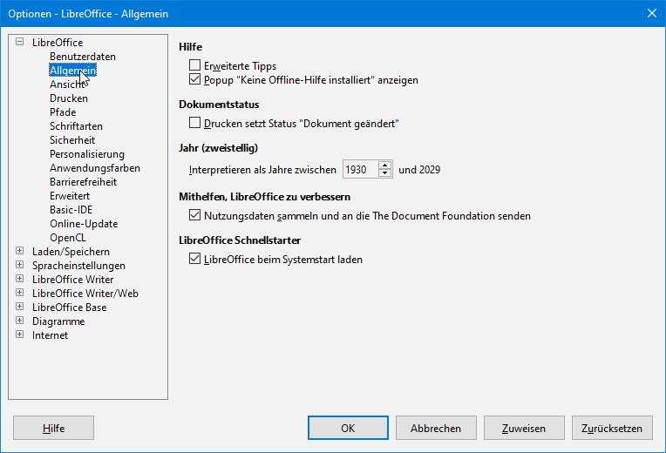This screenshot has width=666, height=453.
Task: Click the Hilfe button
Action: click(x=53, y=428)
